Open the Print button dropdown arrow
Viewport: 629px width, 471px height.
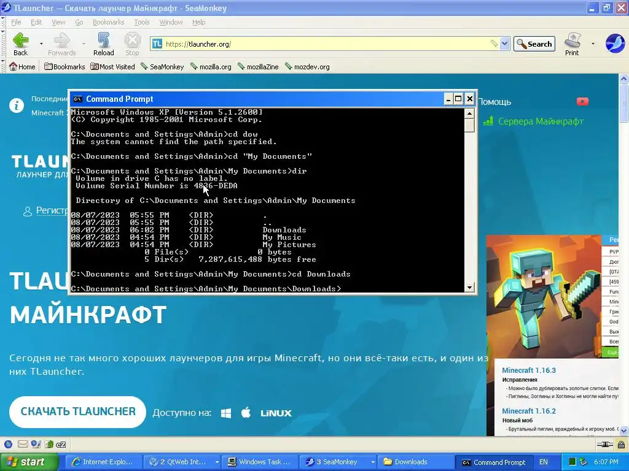(x=593, y=44)
